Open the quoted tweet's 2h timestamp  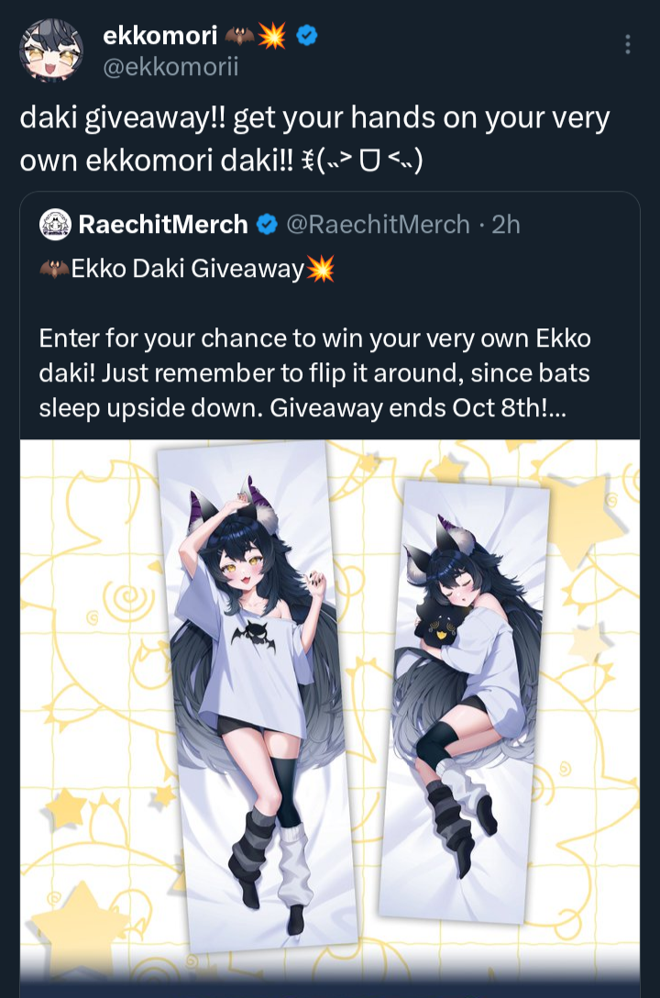(x=506, y=224)
